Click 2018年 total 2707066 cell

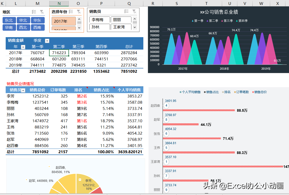[x=129, y=59]
